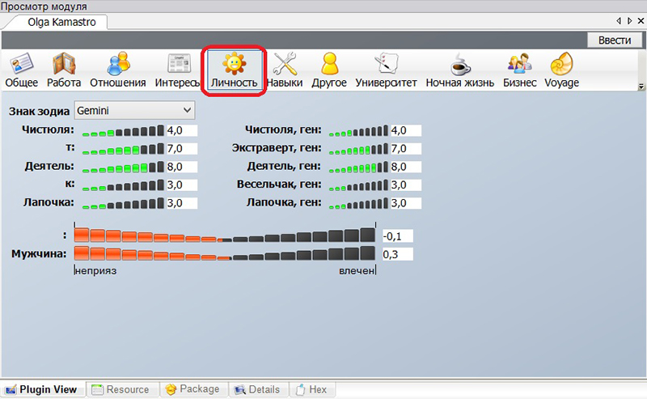This screenshot has width=647, height=399.
Task: Select the Voyage shell icon
Action: (561, 64)
